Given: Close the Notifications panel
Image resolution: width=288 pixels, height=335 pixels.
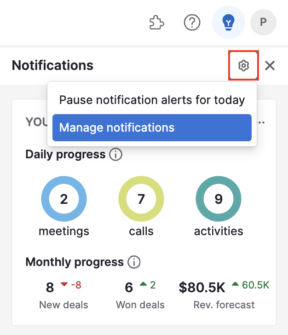Looking at the screenshot, I should [x=270, y=65].
